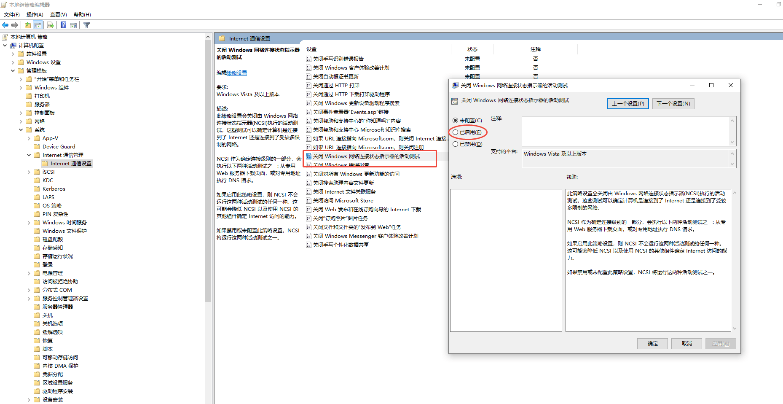Collapse the Internet 通信管理 node
The width and height of the screenshot is (783, 404).
pyautogui.click(x=29, y=155)
